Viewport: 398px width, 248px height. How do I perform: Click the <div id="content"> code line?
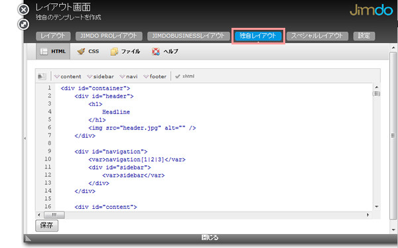(105, 207)
